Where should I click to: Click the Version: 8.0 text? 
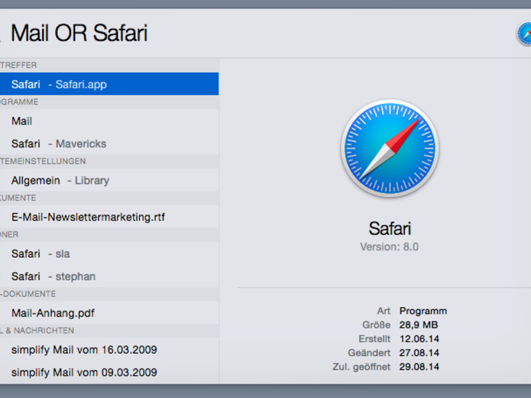click(389, 247)
